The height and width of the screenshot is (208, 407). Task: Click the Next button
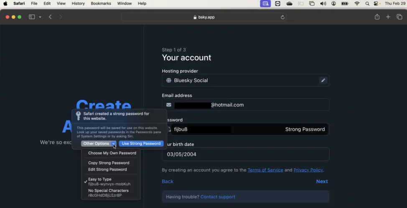(322, 181)
